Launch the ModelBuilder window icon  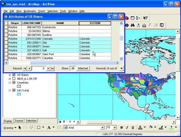click(138, 18)
